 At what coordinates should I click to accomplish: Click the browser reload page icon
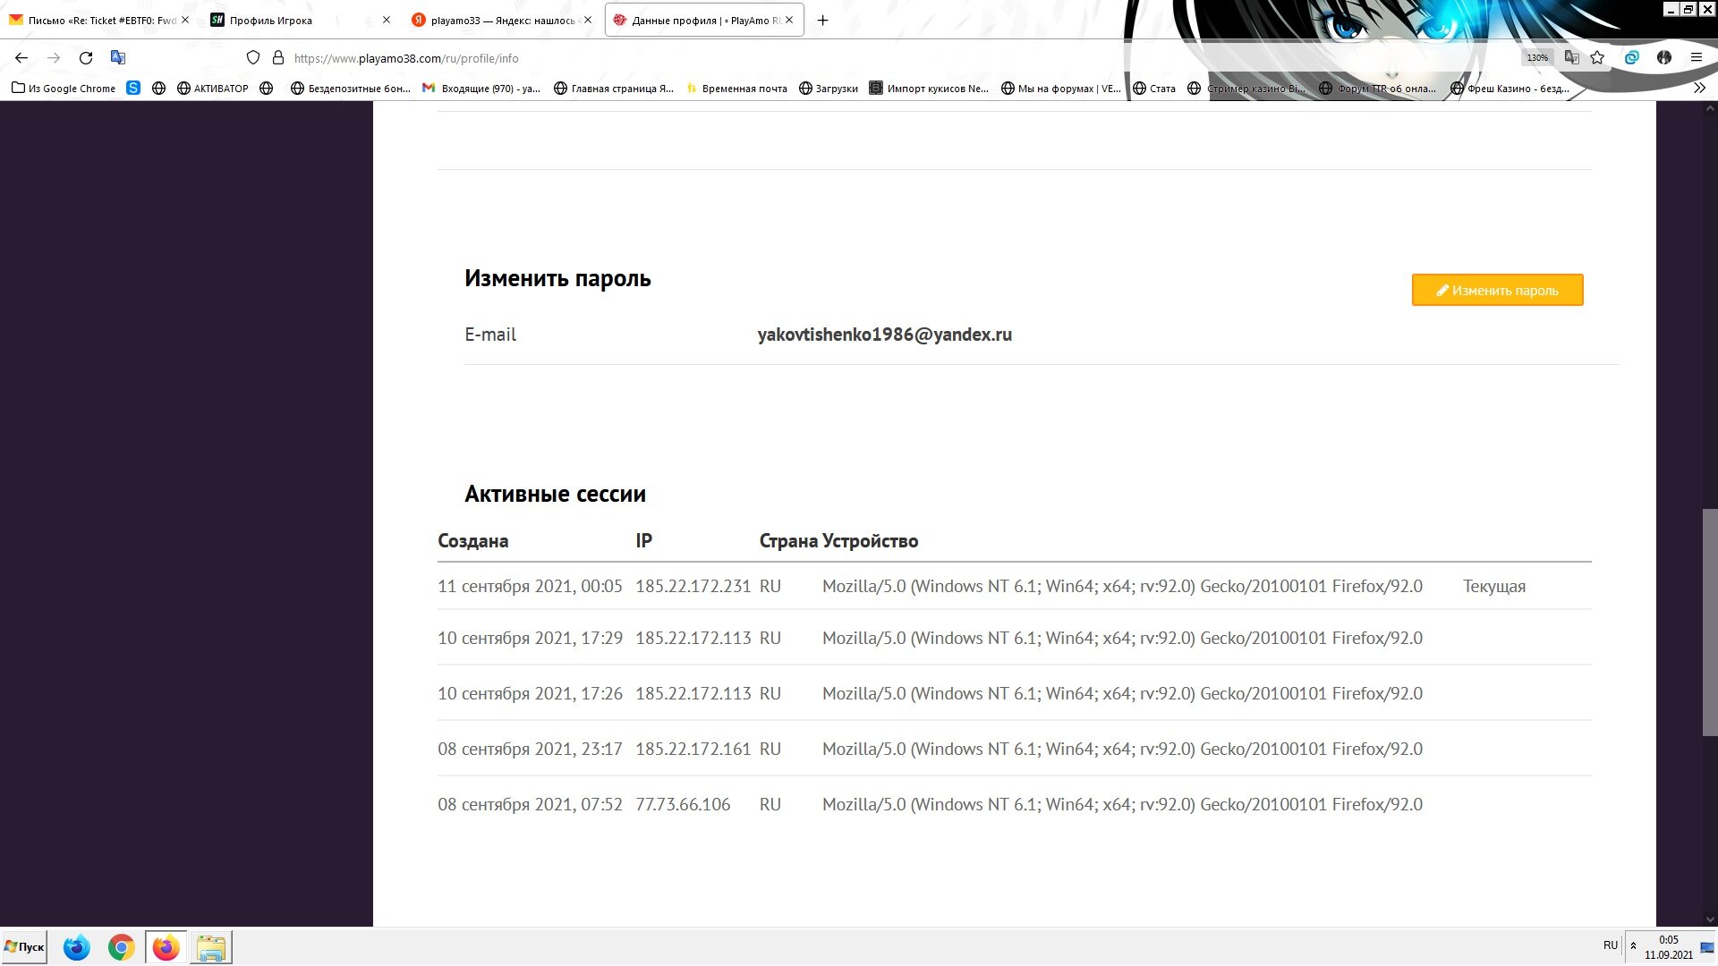(86, 58)
